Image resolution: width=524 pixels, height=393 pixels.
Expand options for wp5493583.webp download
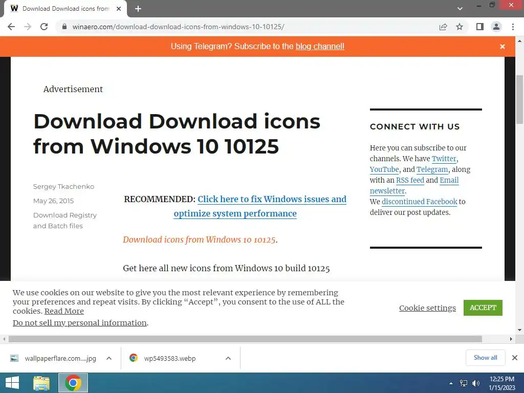pyautogui.click(x=228, y=358)
